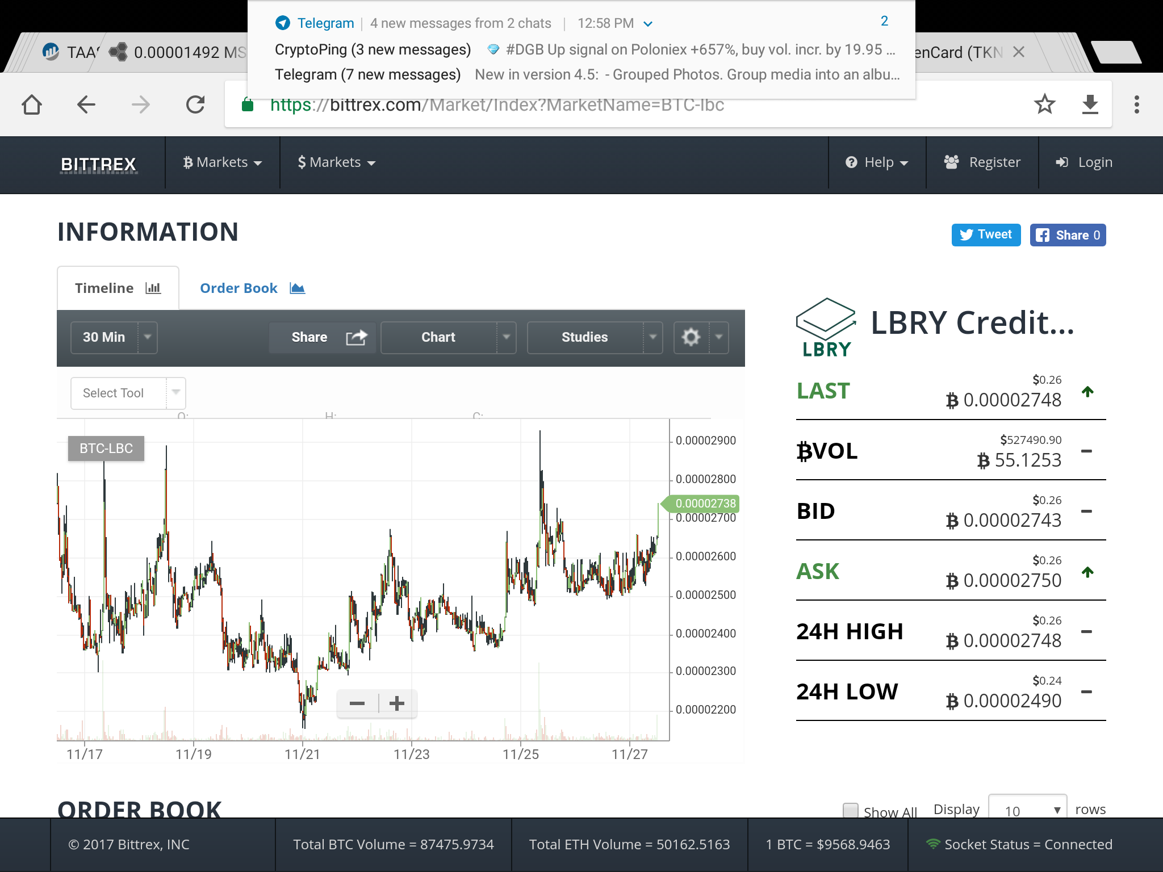Viewport: 1163px width, 872px height.
Task: Bookmark this page with star icon
Action: [x=1044, y=104]
